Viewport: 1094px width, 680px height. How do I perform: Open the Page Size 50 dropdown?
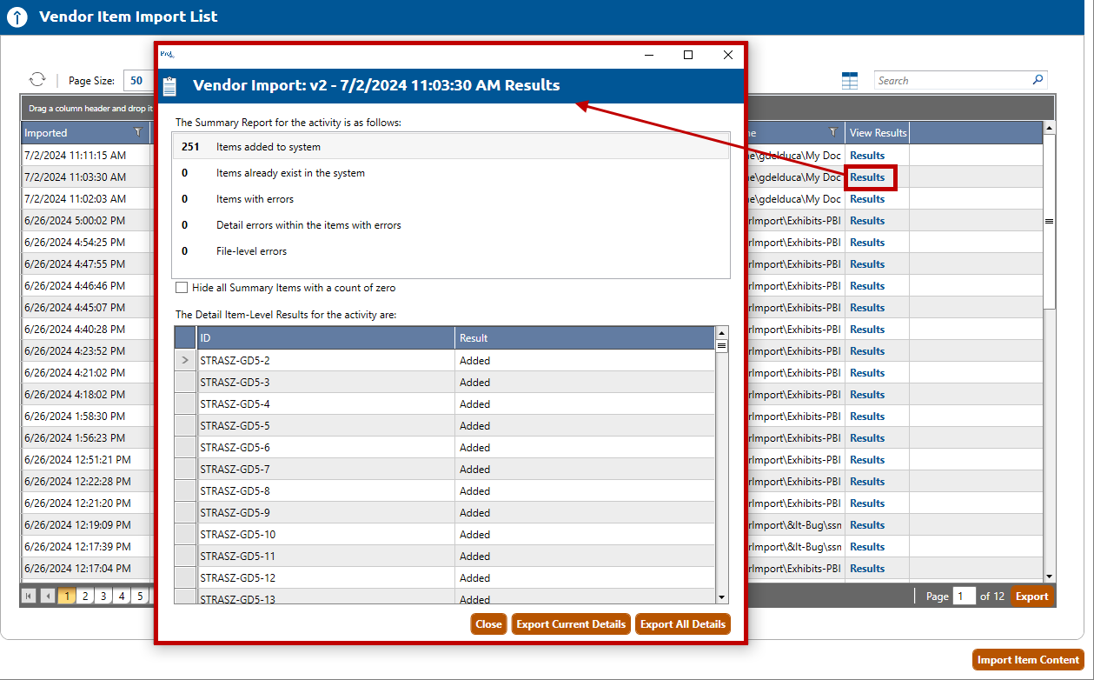pos(136,81)
